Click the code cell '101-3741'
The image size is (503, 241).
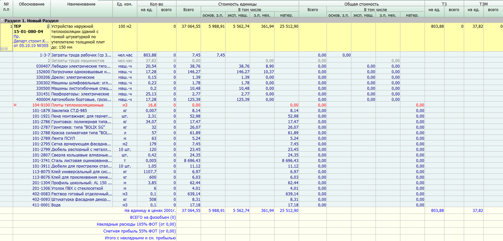point(41,160)
